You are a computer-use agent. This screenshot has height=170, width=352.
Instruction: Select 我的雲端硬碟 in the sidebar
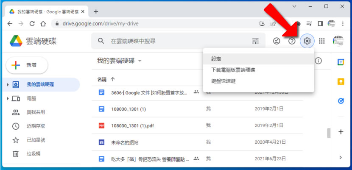[x=41, y=85]
